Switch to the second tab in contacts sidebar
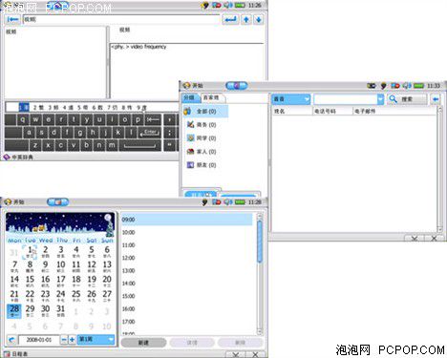 tap(212, 97)
